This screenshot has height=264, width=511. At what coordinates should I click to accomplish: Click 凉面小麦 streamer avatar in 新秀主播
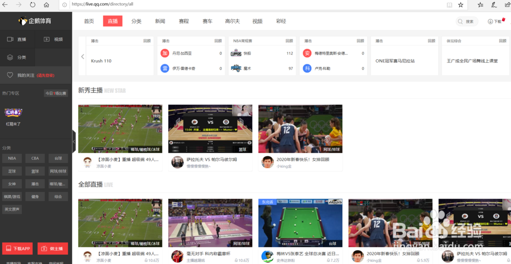(87, 162)
